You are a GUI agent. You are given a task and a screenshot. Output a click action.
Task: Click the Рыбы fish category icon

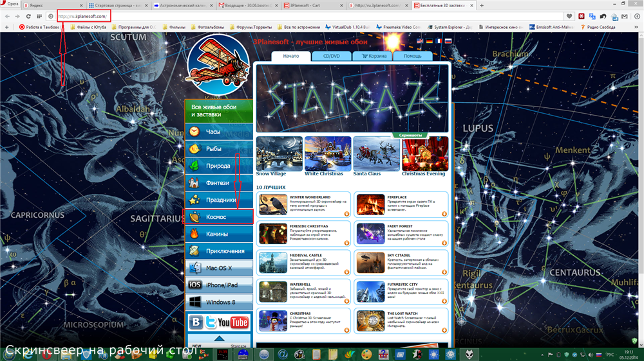pos(194,149)
